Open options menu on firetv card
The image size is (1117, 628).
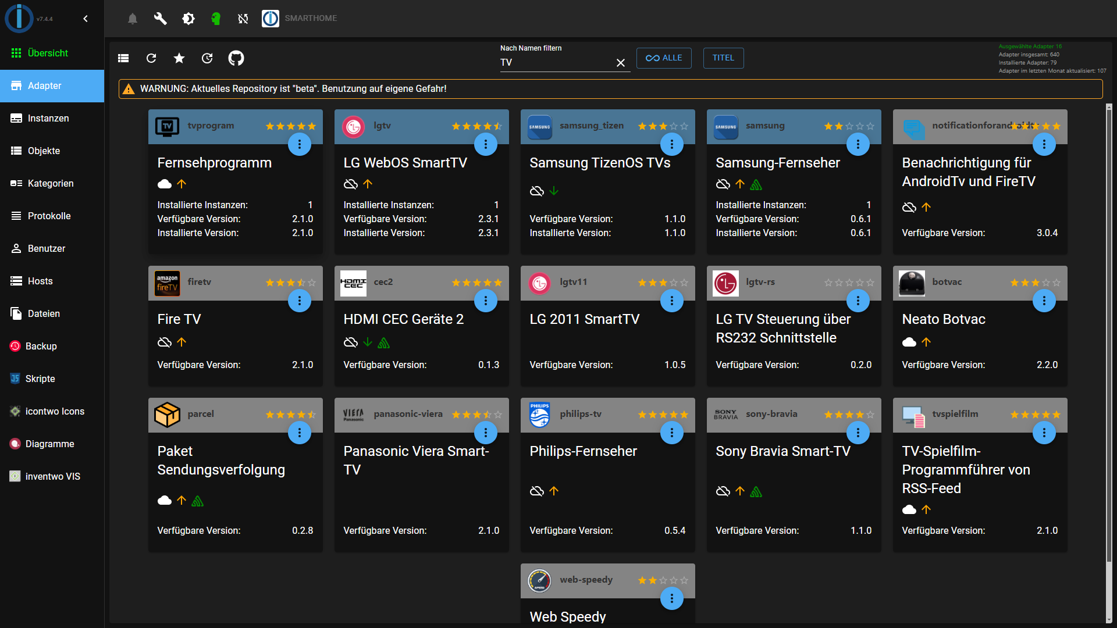300,301
